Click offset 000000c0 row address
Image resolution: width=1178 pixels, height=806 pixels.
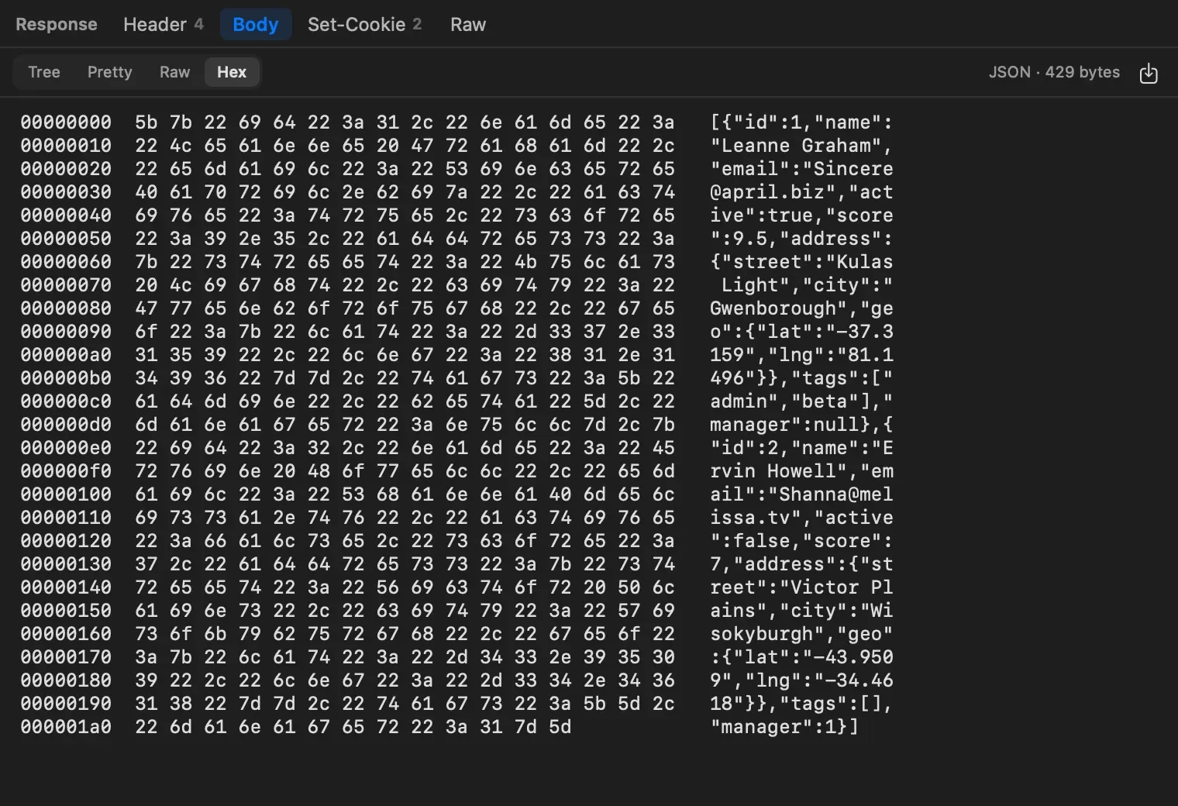click(x=66, y=401)
